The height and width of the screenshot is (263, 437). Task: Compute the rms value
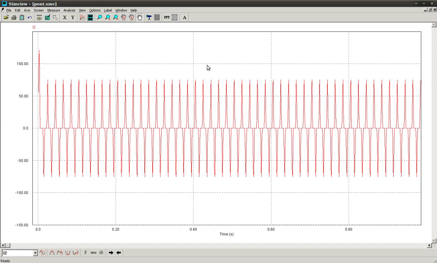click(93, 253)
